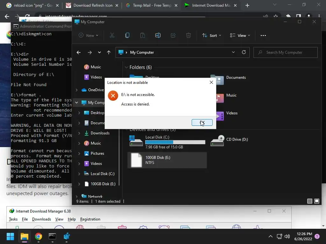Open Chrome from the taskbar
The image size is (326, 244).
coord(39,236)
